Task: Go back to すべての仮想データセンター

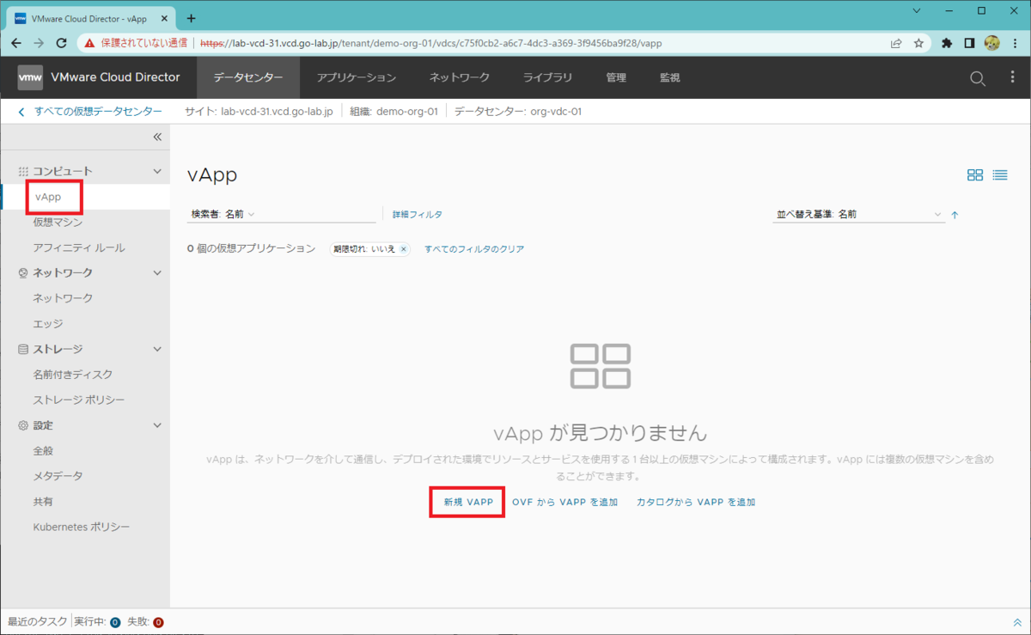Action: (x=90, y=112)
